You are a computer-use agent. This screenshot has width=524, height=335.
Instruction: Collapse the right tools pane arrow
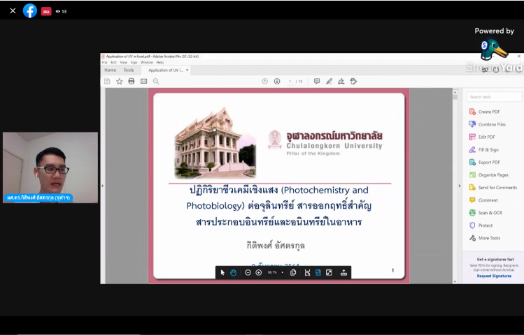[x=460, y=186]
